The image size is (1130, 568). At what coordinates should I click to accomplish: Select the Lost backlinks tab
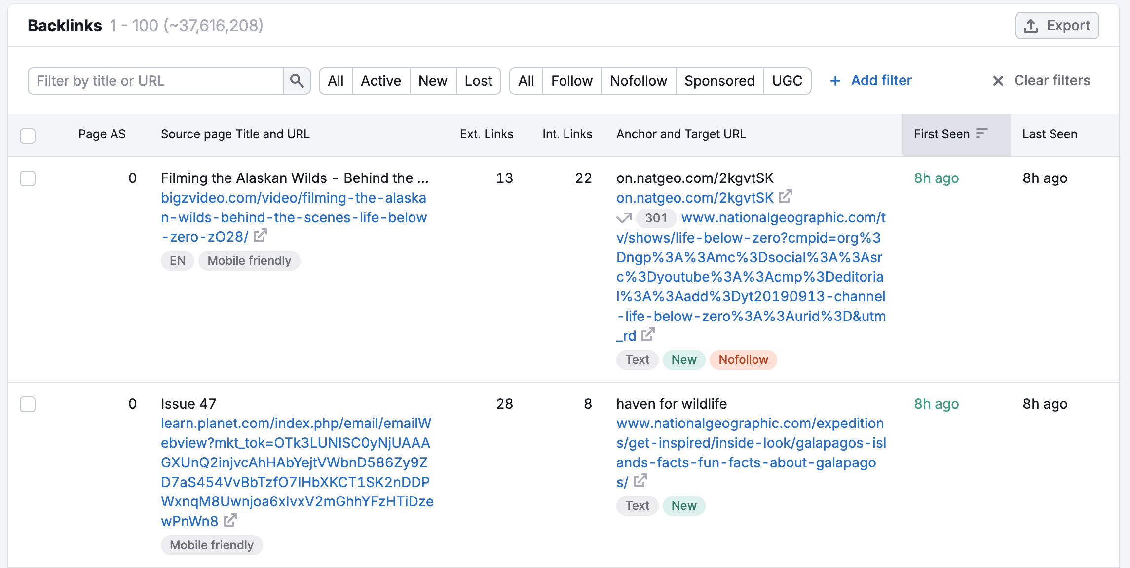point(478,80)
